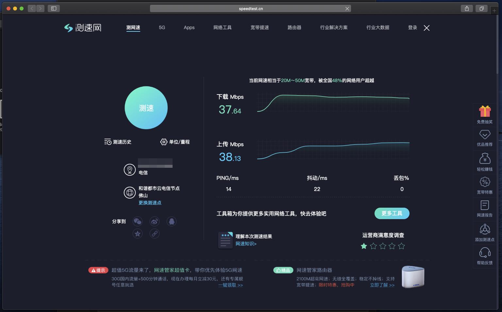Rate operator with fifth star
The height and width of the screenshot is (312, 502).
point(402,246)
